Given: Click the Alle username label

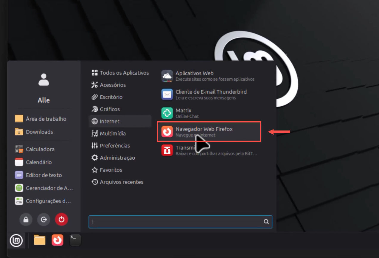Looking at the screenshot, I should click(x=44, y=100).
